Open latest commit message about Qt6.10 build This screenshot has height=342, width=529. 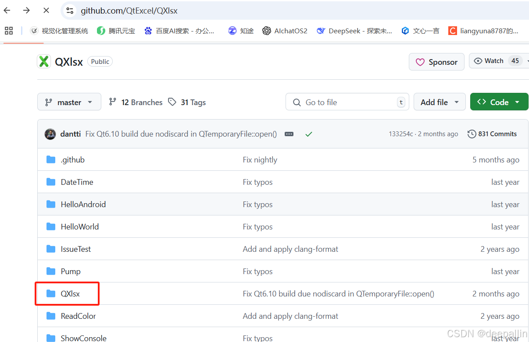(181, 134)
